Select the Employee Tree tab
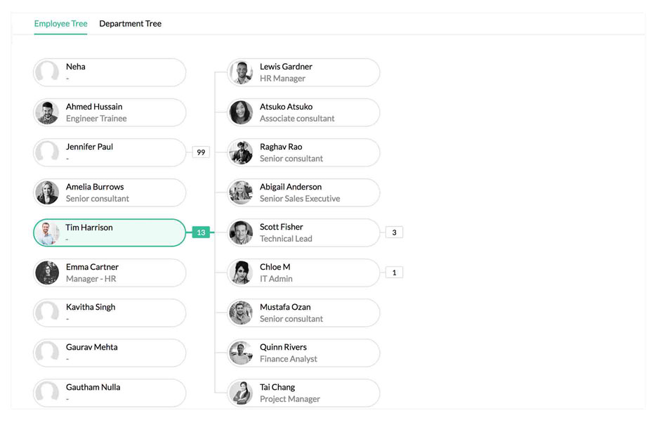This screenshot has width=660, height=439. (x=60, y=24)
